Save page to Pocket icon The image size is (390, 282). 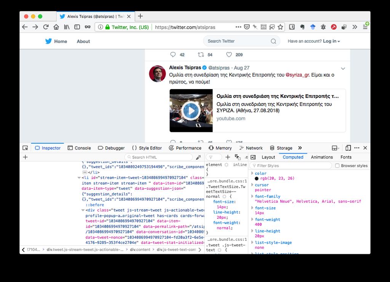pyautogui.click(x=247, y=27)
